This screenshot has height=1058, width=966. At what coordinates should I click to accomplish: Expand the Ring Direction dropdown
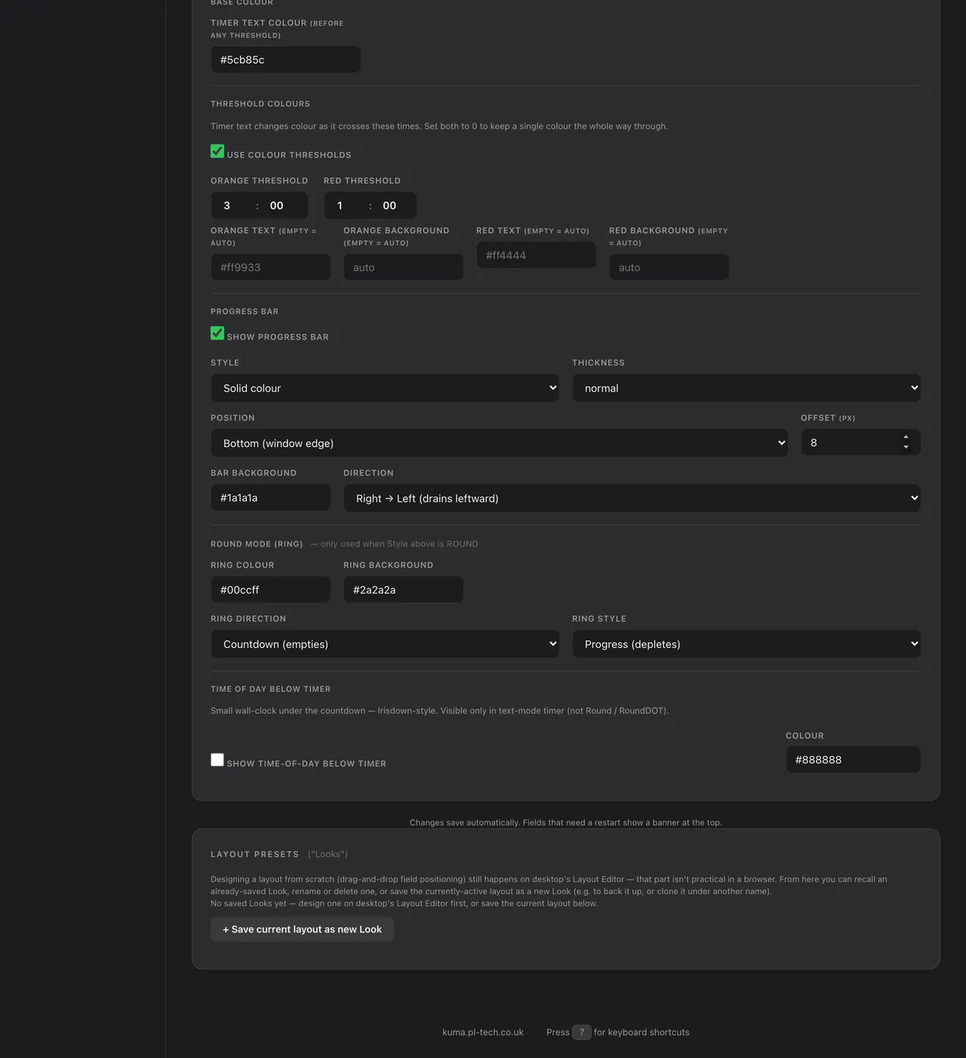click(x=385, y=644)
